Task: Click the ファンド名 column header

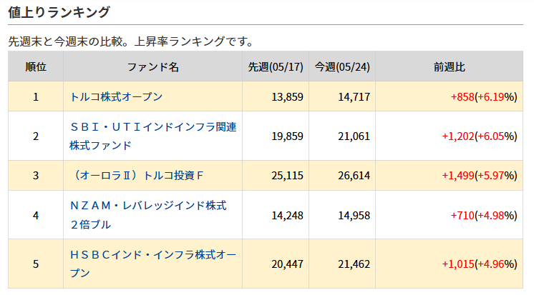Action: click(x=153, y=67)
